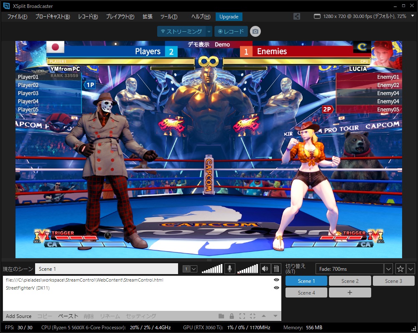Screen dimensions: 418x333
Task: Open the プレイアウト(P) menu
Action: 120,17
